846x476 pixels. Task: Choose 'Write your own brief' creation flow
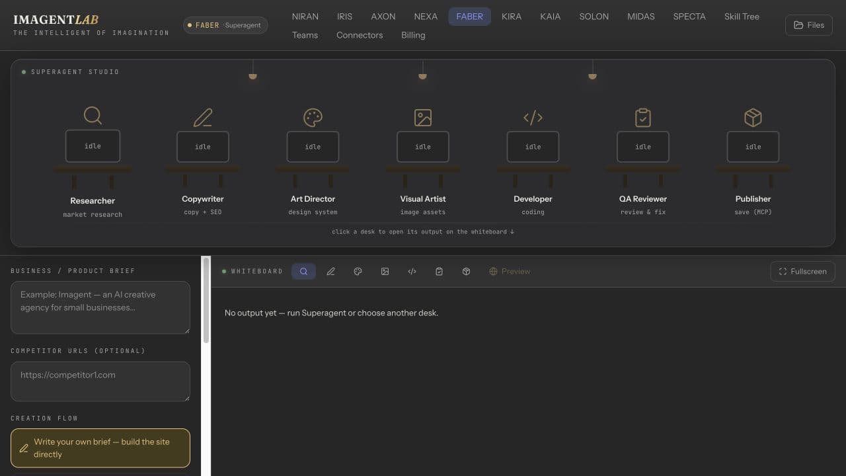coord(100,448)
